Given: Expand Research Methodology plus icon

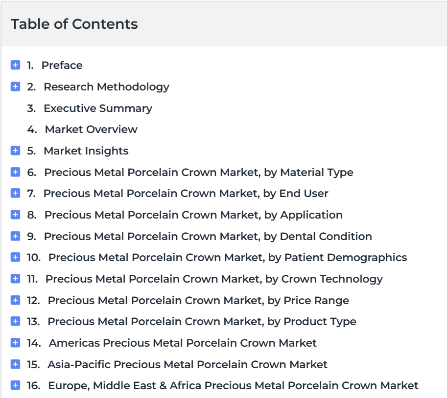Looking at the screenshot, I should [x=15, y=86].
